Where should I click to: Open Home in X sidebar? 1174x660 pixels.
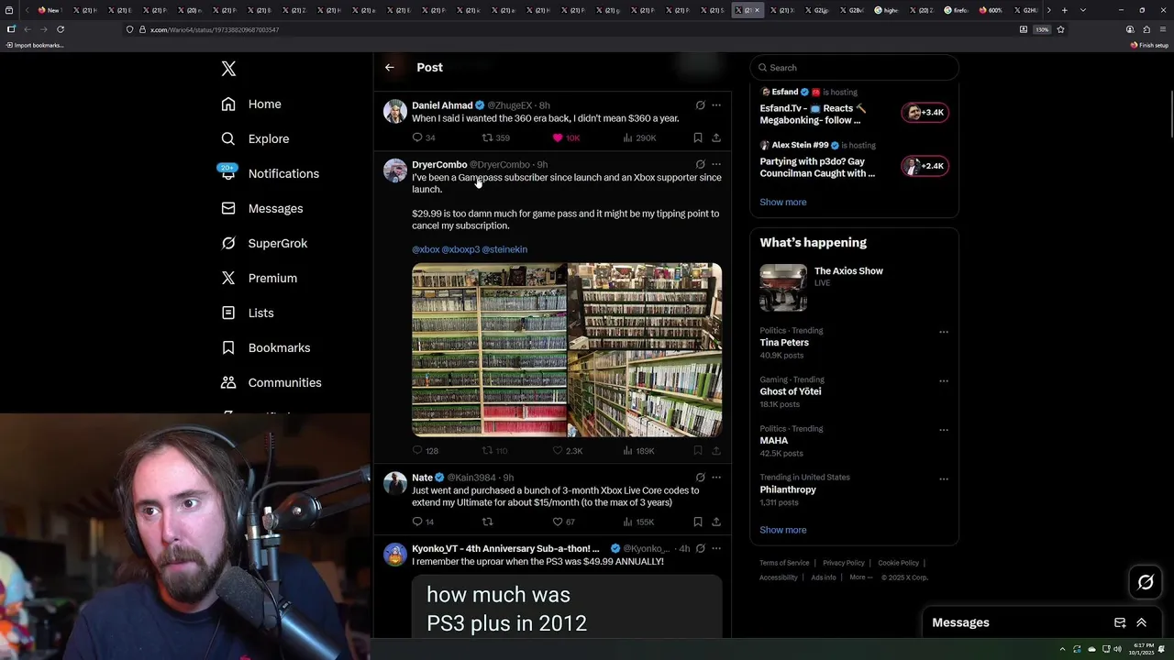point(251,104)
